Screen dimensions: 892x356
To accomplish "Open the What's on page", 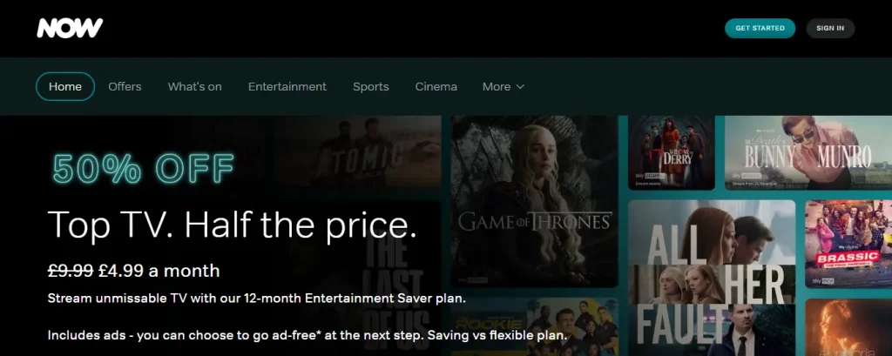I will click(x=194, y=86).
